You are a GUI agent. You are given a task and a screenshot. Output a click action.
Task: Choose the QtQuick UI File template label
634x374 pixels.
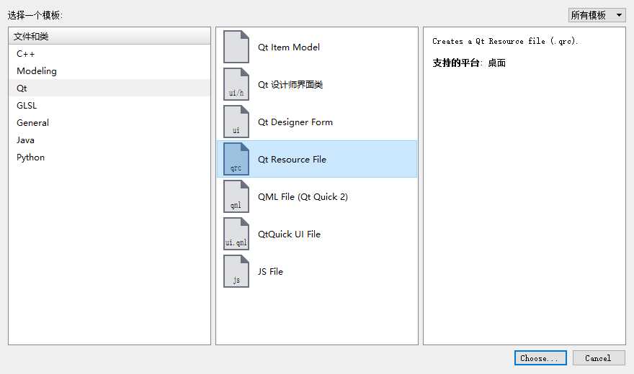tap(289, 234)
